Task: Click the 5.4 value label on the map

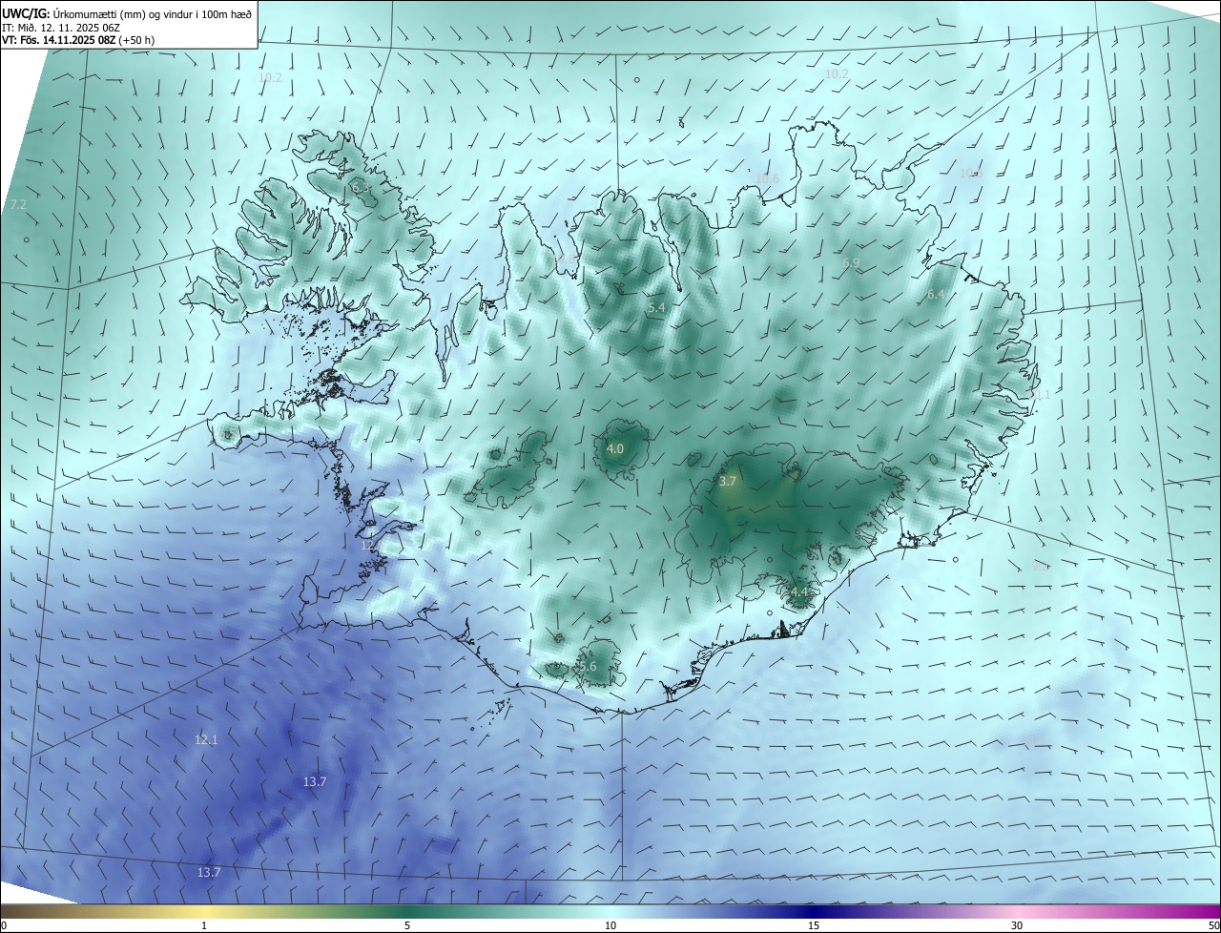Action: (656, 308)
